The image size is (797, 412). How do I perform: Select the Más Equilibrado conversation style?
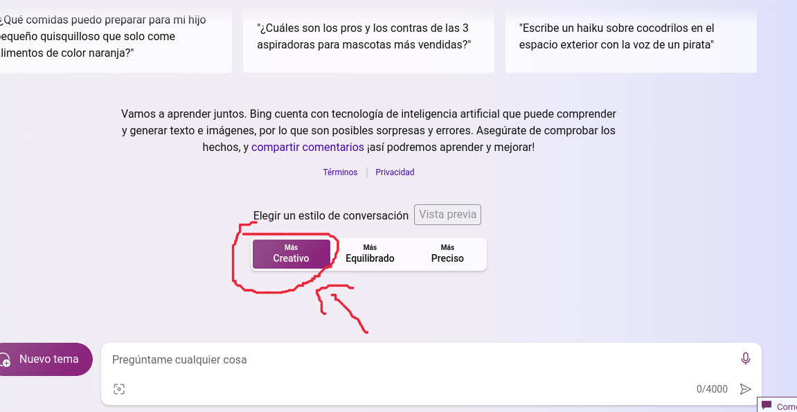[370, 254]
